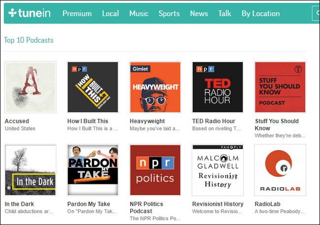Open the NPR politics cover art
The width and height of the screenshot is (320, 225).
155,170
